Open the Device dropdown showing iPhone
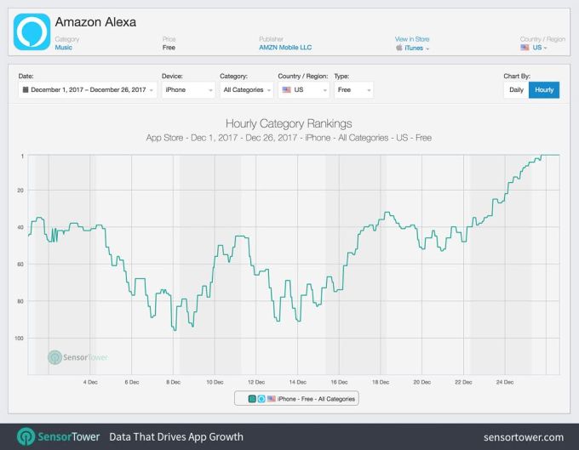 tap(187, 89)
